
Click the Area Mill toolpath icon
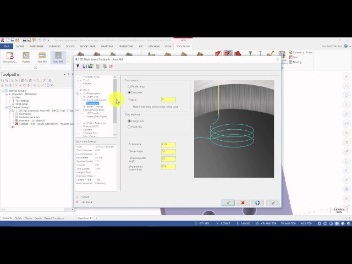point(58,57)
